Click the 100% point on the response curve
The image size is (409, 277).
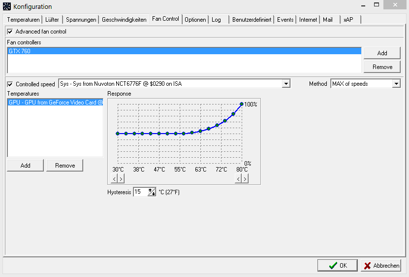(x=242, y=104)
